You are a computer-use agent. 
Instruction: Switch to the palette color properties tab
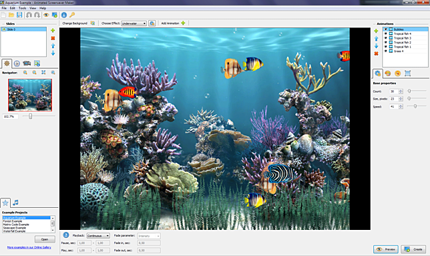point(387,74)
